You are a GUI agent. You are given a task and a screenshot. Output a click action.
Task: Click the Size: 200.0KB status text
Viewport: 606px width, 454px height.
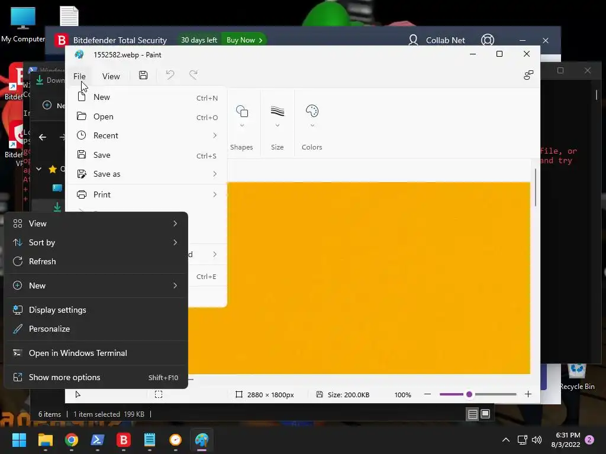(x=349, y=394)
